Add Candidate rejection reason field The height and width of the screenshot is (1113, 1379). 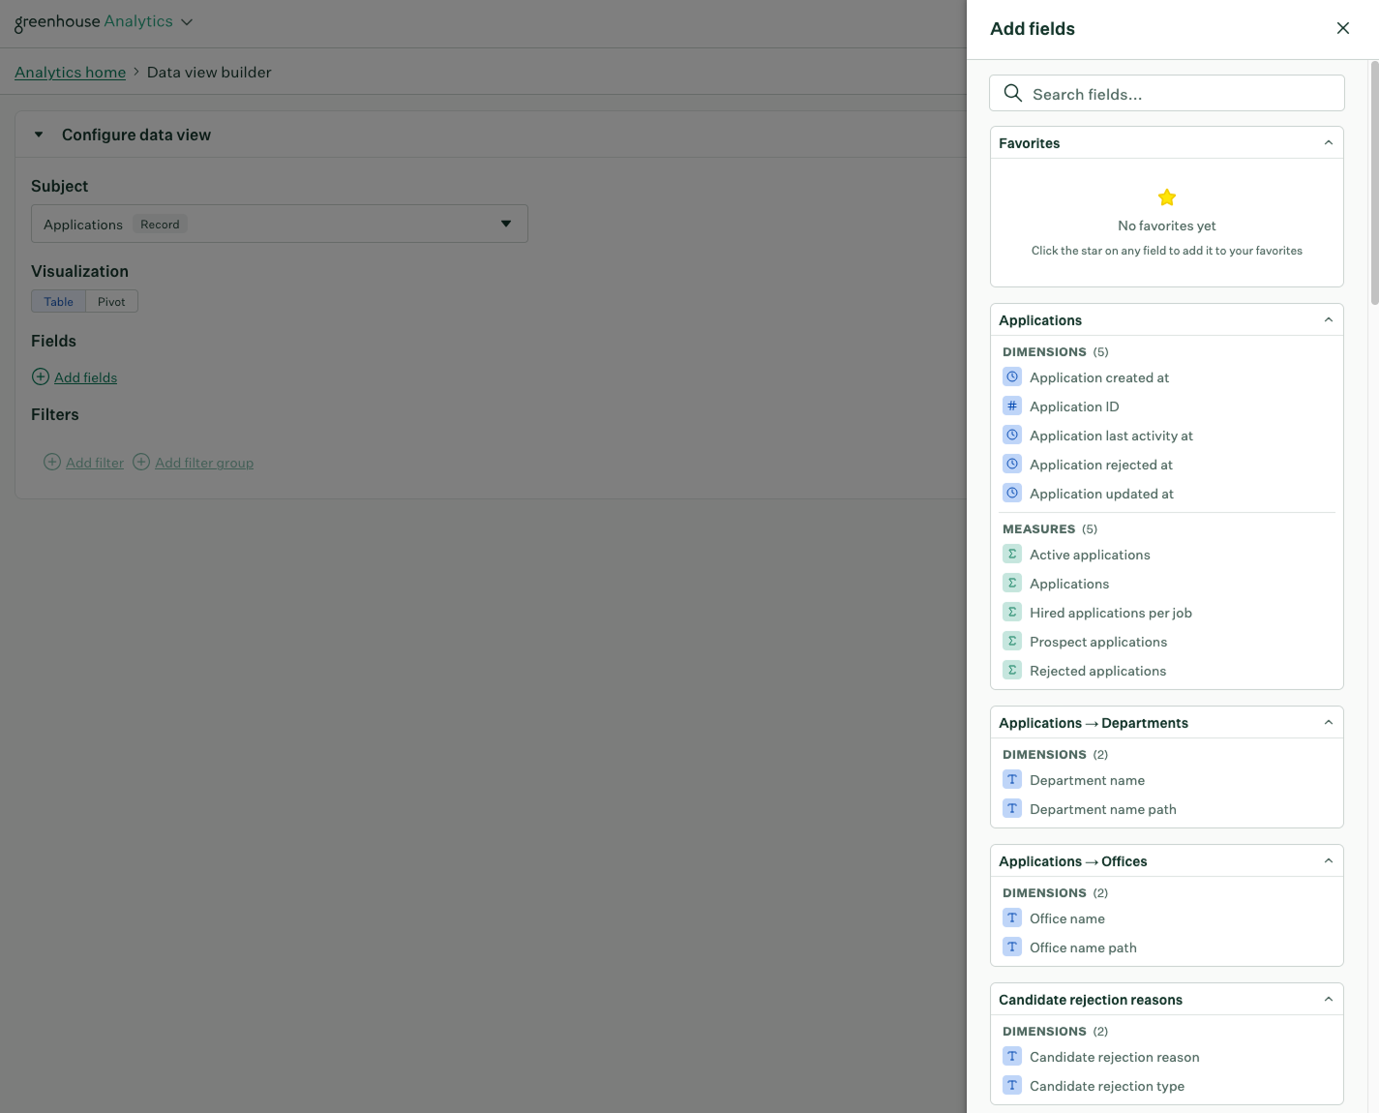(x=1115, y=1057)
